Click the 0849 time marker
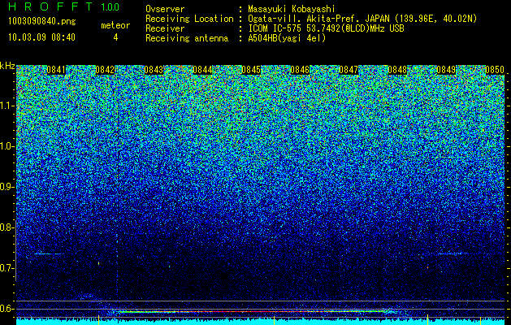Image resolution: width=511 pixels, height=325 pixels. click(446, 70)
